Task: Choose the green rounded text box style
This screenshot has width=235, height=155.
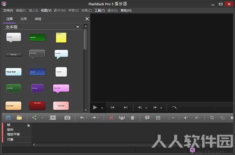Action: [37, 38]
